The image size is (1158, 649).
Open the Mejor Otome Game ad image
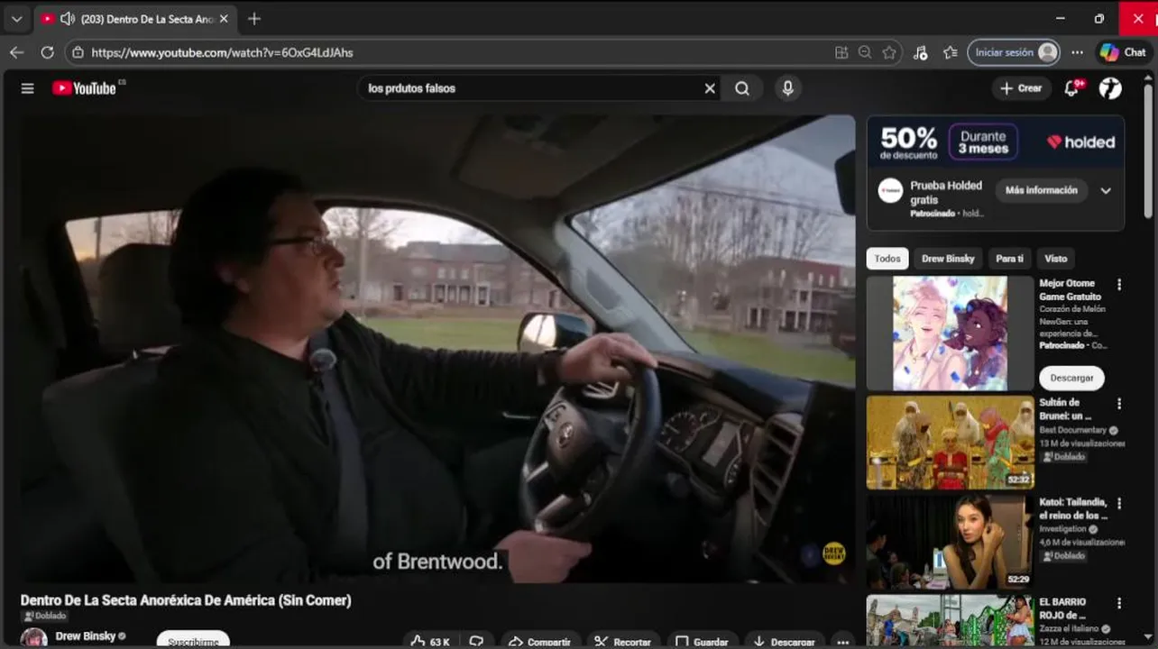coord(951,334)
